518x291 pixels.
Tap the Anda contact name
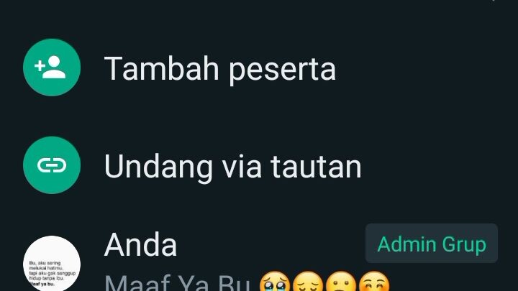[141, 244]
